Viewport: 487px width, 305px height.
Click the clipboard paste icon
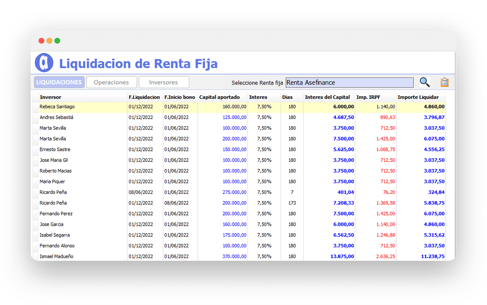click(x=444, y=82)
